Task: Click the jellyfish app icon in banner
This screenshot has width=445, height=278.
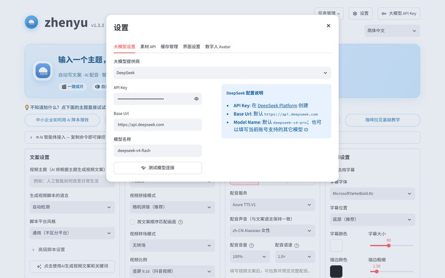Action: point(43,71)
